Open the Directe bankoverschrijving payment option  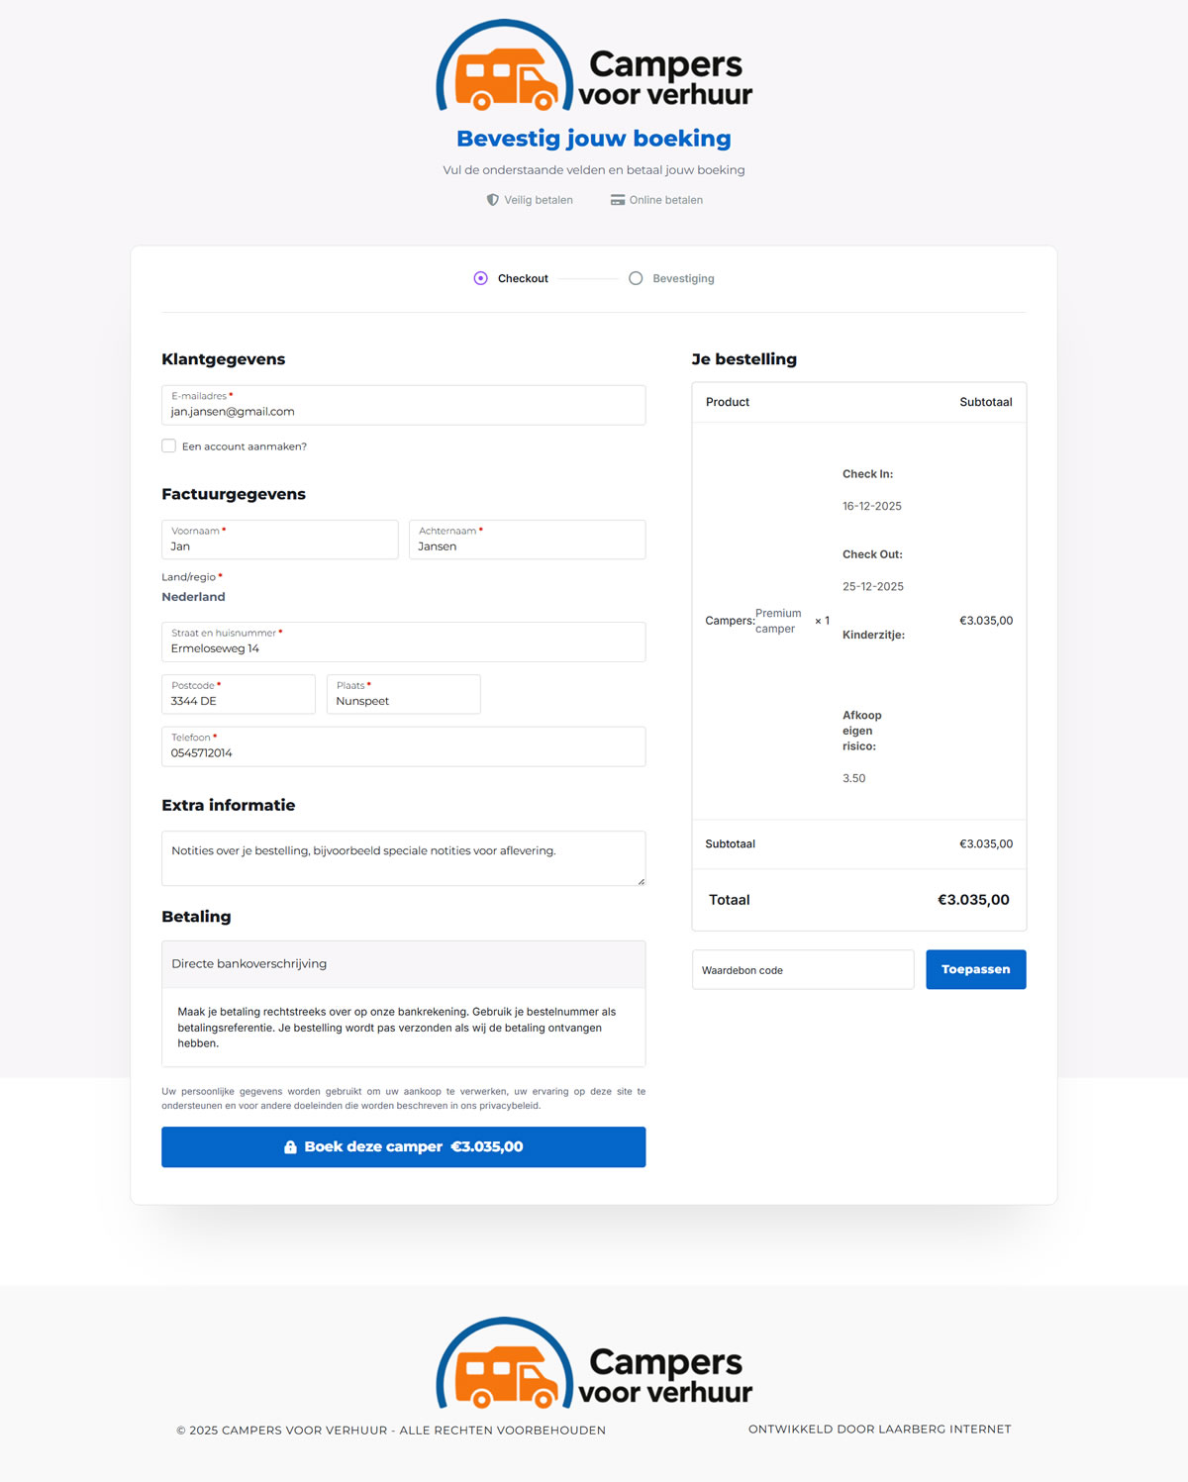(x=403, y=964)
